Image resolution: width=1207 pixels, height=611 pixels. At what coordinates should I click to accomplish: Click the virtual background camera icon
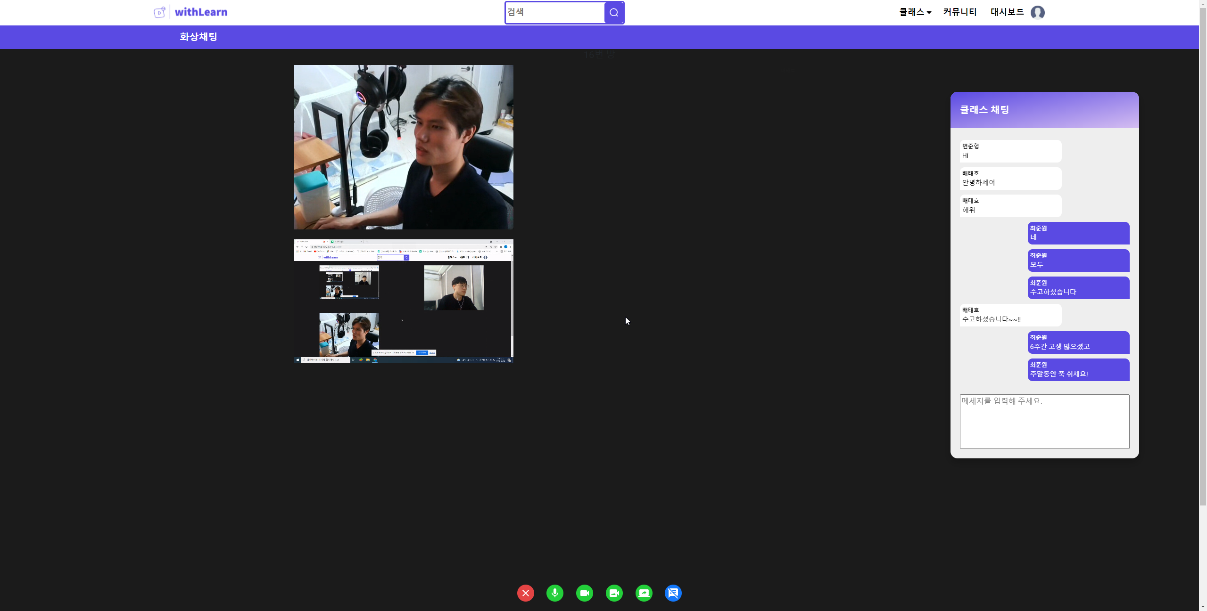point(614,593)
